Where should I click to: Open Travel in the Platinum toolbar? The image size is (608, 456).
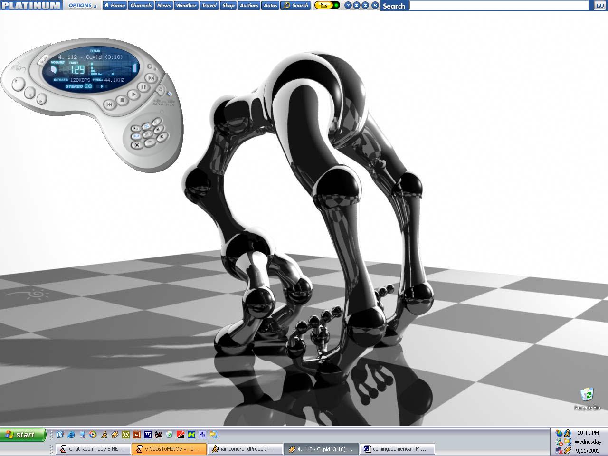pos(209,5)
